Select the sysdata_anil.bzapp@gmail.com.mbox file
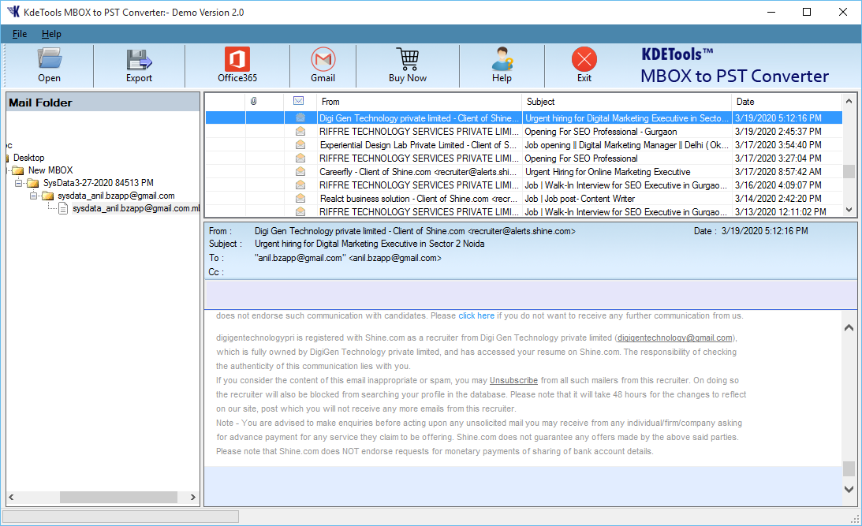The image size is (862, 526). pos(136,208)
